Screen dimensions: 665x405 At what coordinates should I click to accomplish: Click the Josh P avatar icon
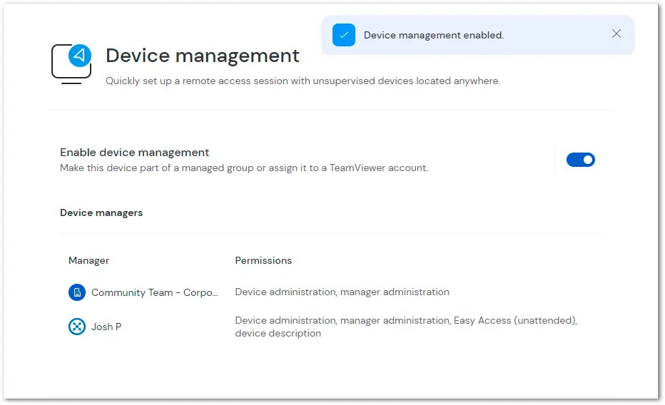point(77,327)
